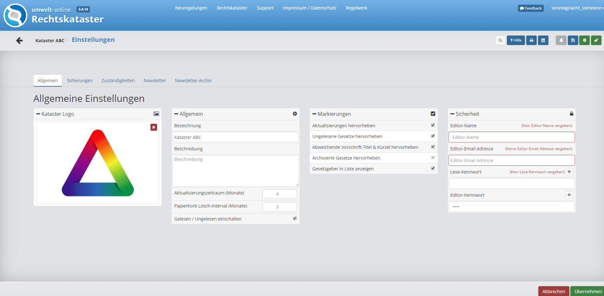Open the calendar icon button
This screenshot has height=296, width=604.
(543, 40)
